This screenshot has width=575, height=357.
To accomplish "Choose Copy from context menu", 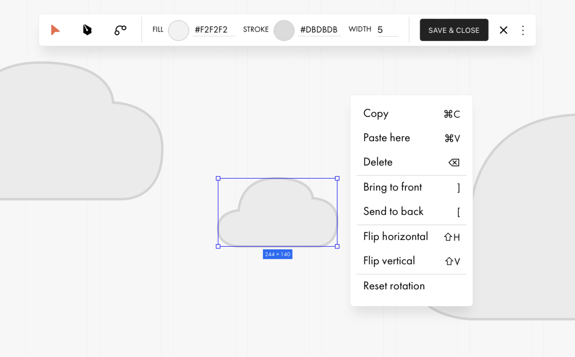I will pyautogui.click(x=411, y=113).
